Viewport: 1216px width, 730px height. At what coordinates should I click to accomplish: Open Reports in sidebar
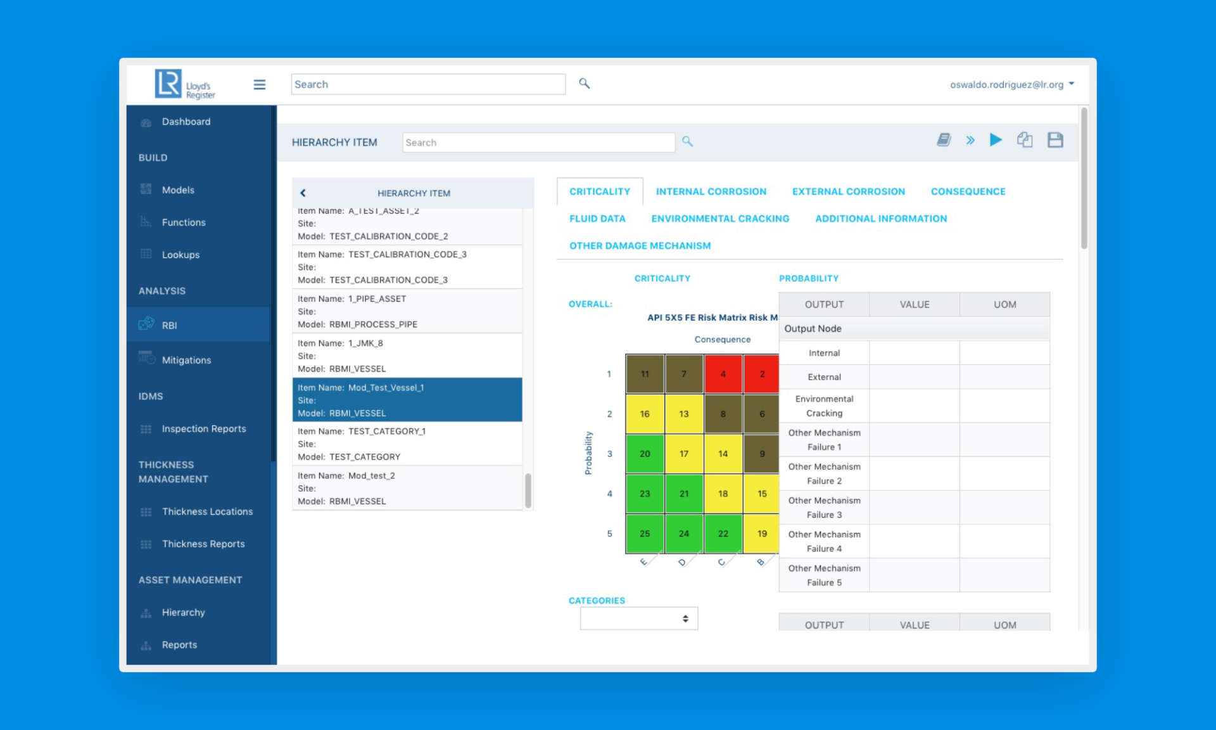click(x=179, y=645)
